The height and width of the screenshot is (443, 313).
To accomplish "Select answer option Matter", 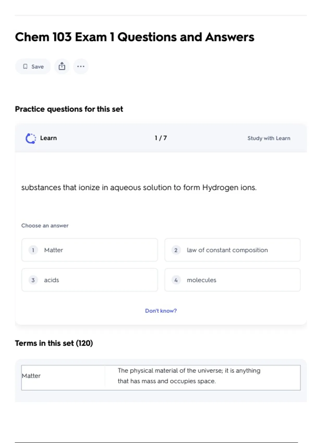I will (x=89, y=250).
